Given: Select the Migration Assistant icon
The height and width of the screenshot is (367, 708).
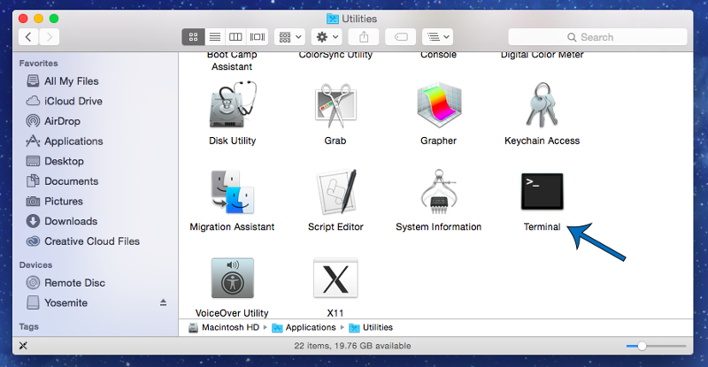Looking at the screenshot, I should click(x=233, y=191).
